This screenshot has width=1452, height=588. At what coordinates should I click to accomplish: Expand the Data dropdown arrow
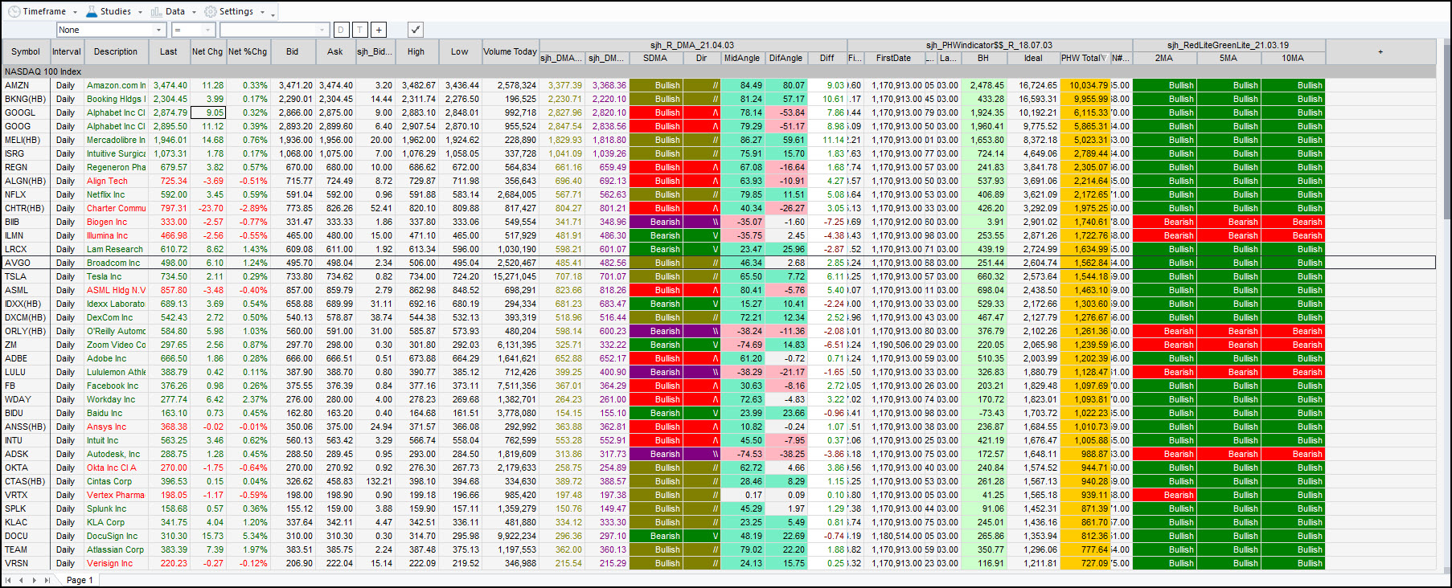[194, 12]
